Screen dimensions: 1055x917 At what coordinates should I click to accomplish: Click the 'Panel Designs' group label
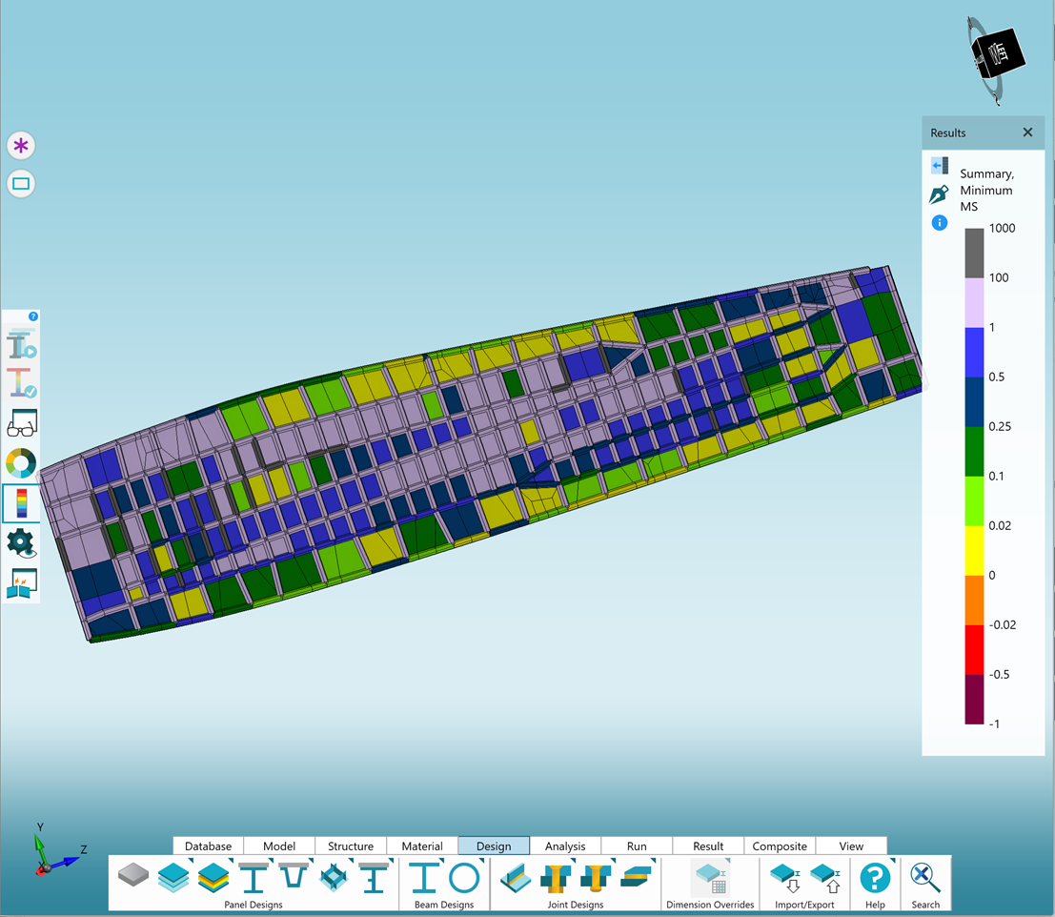(253, 905)
